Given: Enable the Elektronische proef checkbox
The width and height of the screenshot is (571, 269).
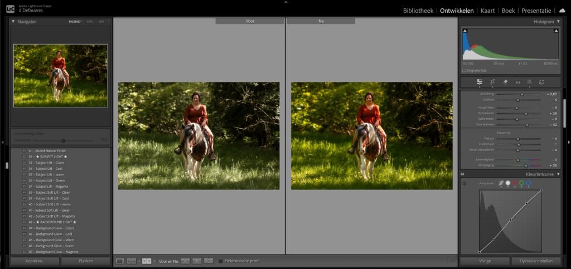Looking at the screenshot, I should click(221, 261).
